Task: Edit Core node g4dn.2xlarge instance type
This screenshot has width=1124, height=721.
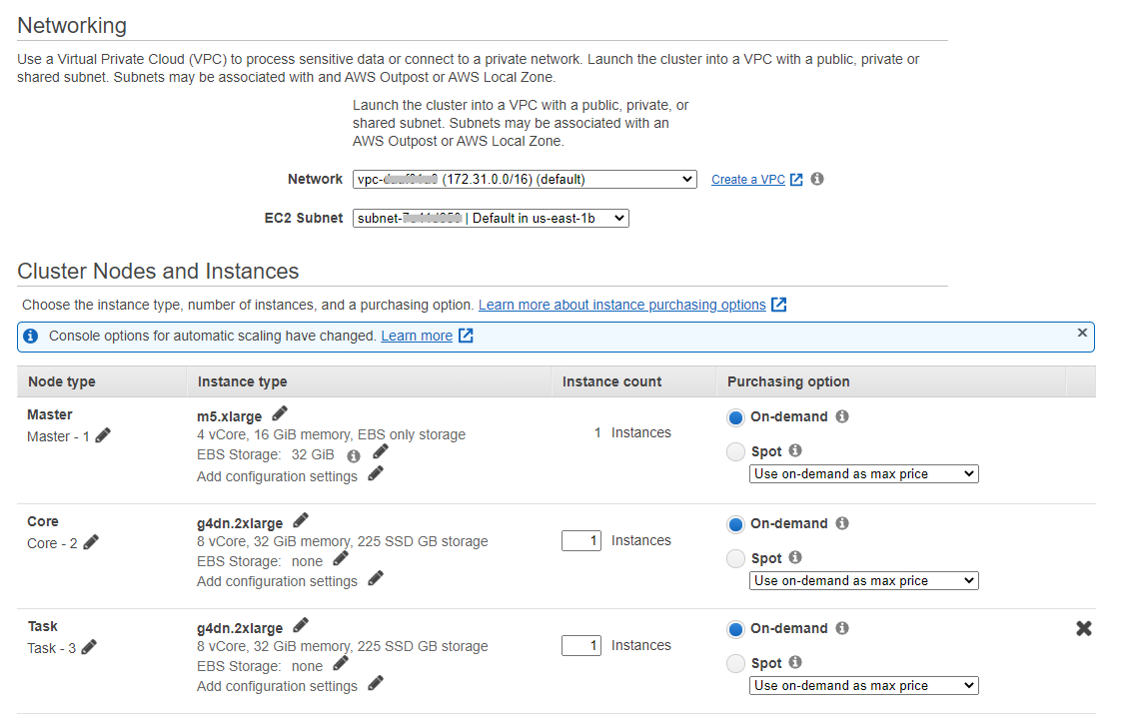Action: [301, 520]
